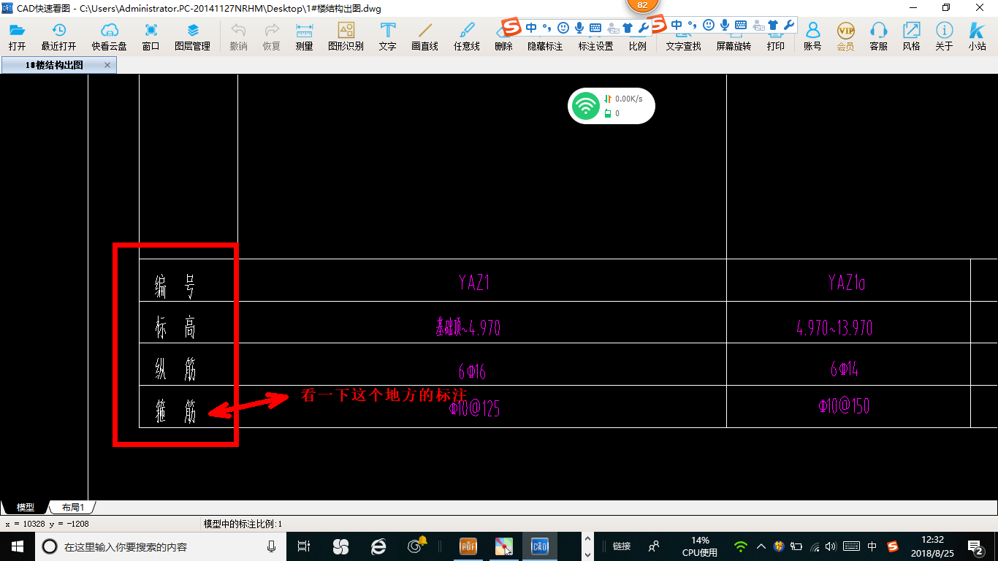998x561 pixels.
Task: Open the VIP 会员 membership icon
Action: [x=845, y=37]
